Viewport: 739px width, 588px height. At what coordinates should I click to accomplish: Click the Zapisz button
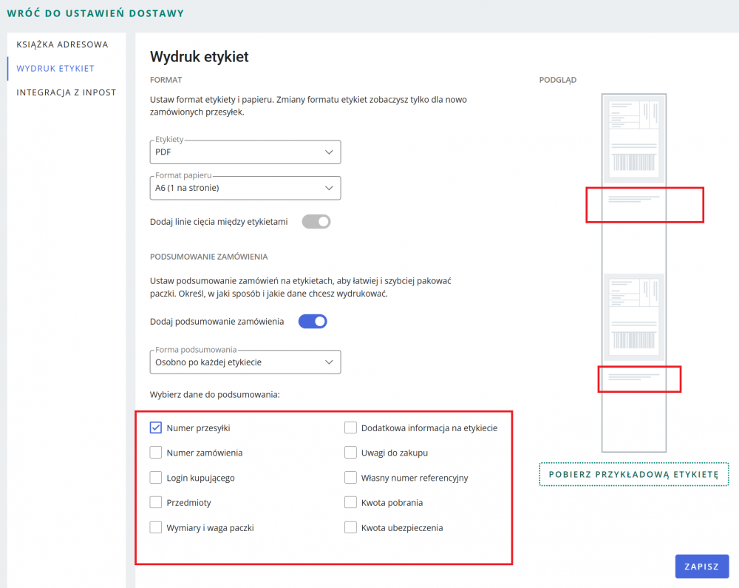point(701,567)
